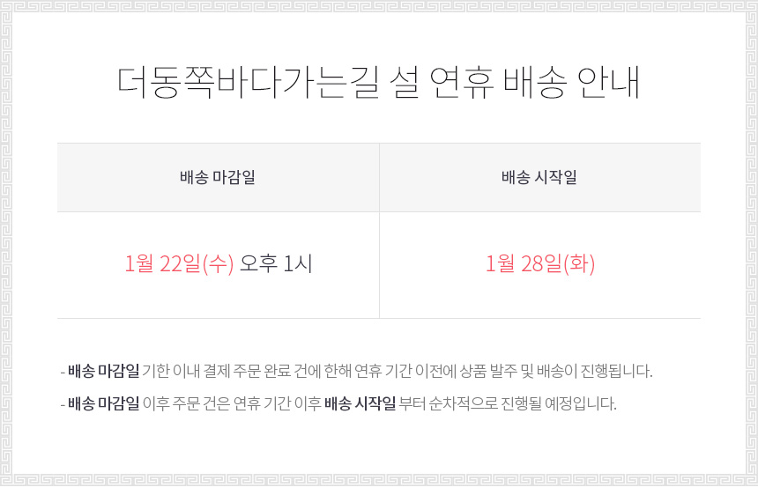
Task: Click the title 더동쪽바다가는길 설 연휴 배송 안내
Action: click(378, 83)
